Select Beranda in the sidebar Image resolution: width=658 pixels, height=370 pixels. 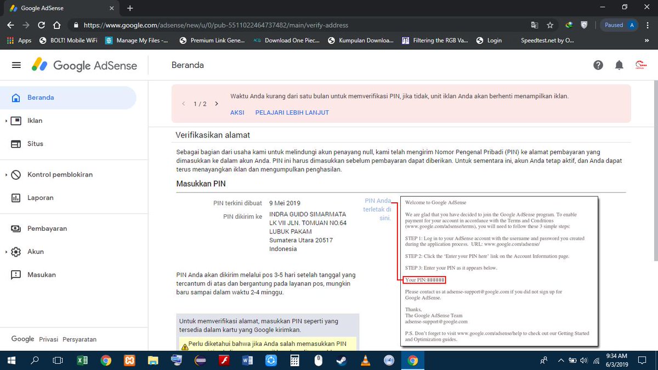tap(68, 98)
